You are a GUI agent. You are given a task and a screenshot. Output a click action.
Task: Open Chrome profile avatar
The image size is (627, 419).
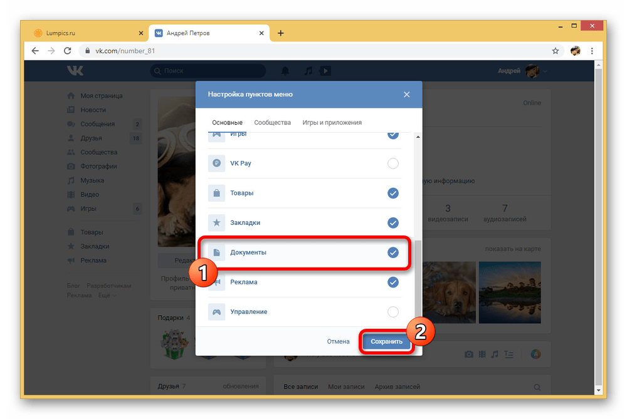point(576,51)
